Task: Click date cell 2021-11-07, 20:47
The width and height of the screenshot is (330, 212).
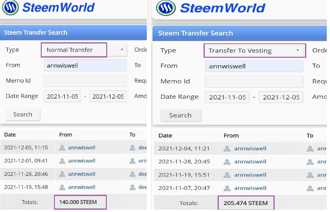Action: [184, 188]
